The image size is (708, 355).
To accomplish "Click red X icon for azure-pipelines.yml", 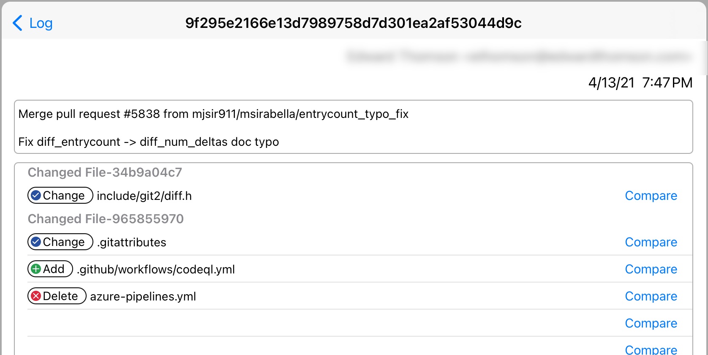I will (36, 296).
